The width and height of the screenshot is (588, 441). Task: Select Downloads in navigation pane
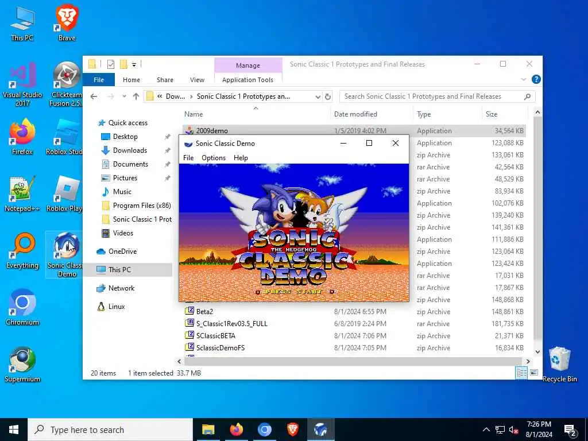click(x=130, y=150)
